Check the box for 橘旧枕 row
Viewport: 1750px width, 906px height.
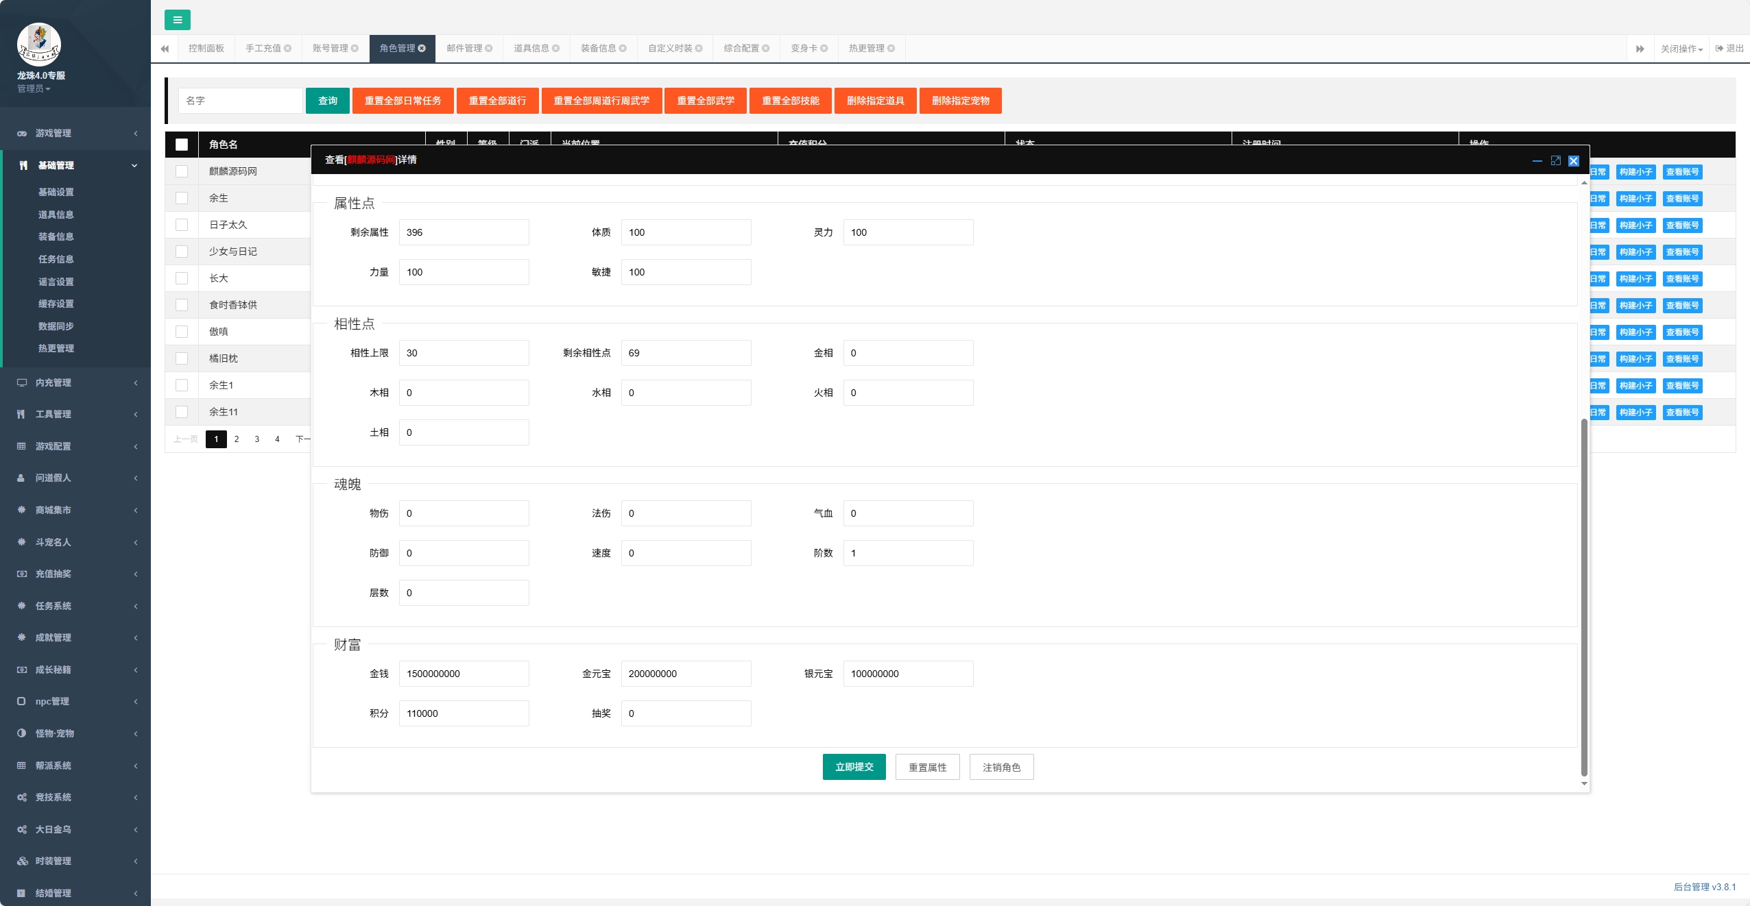coord(182,358)
